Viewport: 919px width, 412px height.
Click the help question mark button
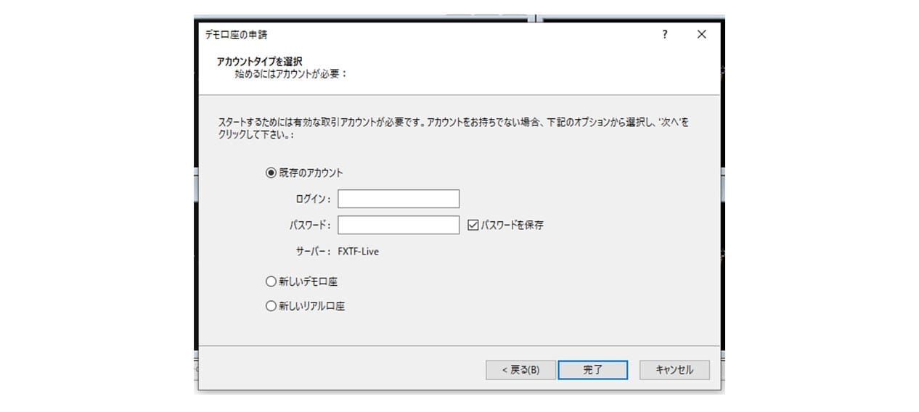coord(664,35)
